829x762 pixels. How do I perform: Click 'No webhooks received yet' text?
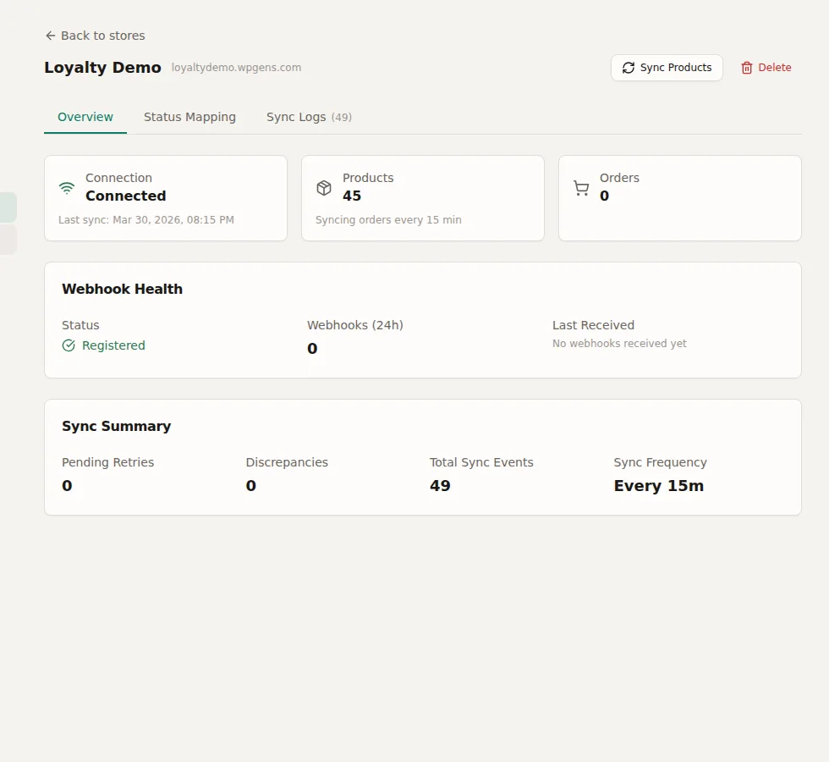coord(619,344)
